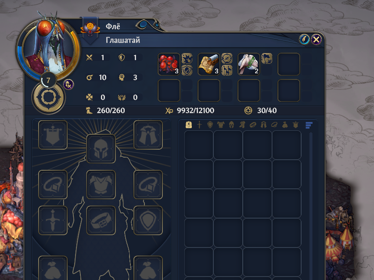The image size is (374, 280).
Task: Filter inventory by ring category
Action: 274,125
